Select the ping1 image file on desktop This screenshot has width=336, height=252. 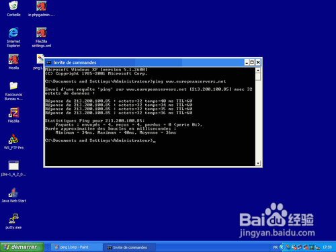coord(39,62)
